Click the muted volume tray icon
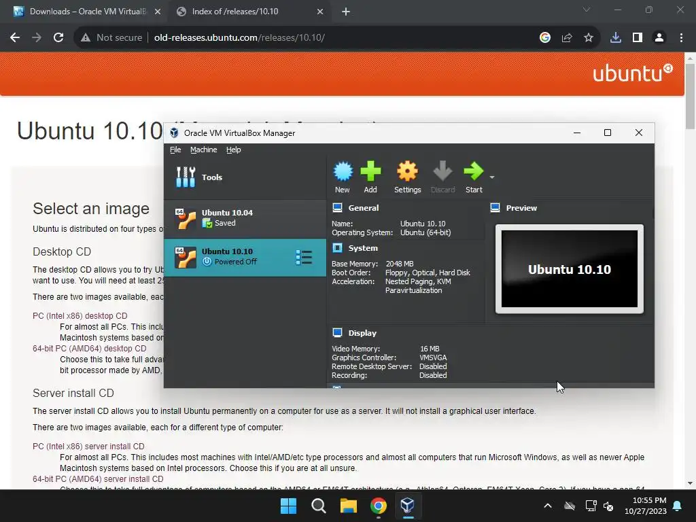The image size is (696, 522). pyautogui.click(x=608, y=506)
